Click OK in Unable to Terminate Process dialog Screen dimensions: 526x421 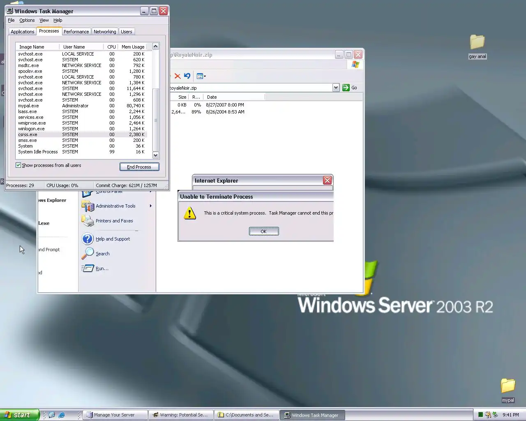tap(264, 231)
